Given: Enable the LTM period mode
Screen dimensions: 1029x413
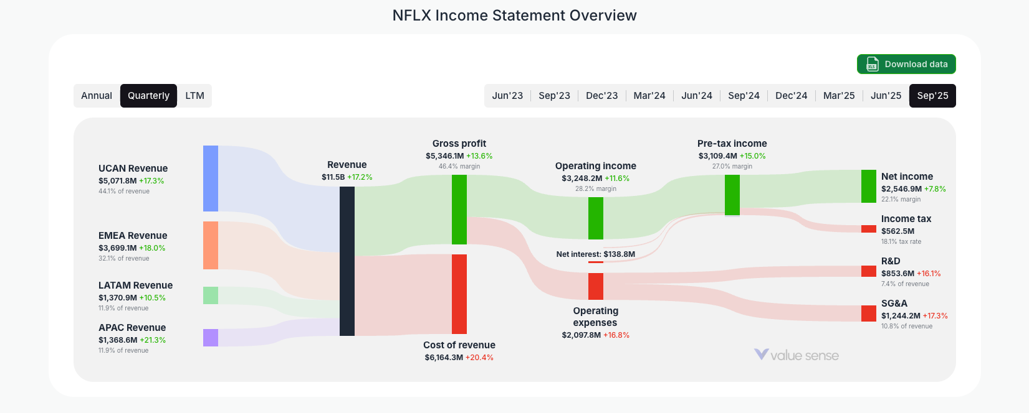Looking at the screenshot, I should point(194,95).
